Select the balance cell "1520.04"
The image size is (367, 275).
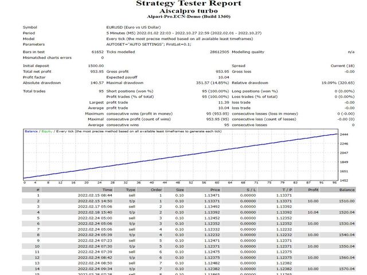click(347, 213)
